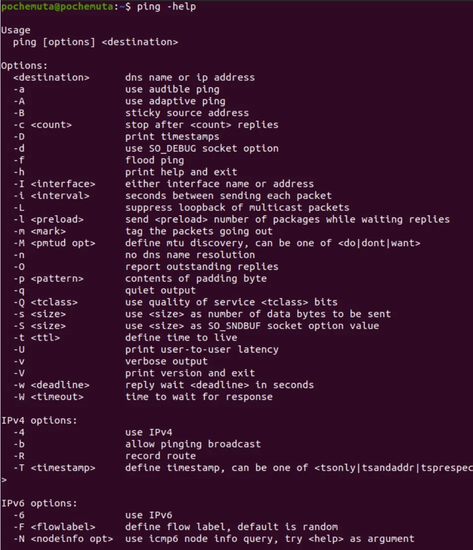This screenshot has width=473, height=550.
Task: Click the -c <count> option
Action: (42, 125)
